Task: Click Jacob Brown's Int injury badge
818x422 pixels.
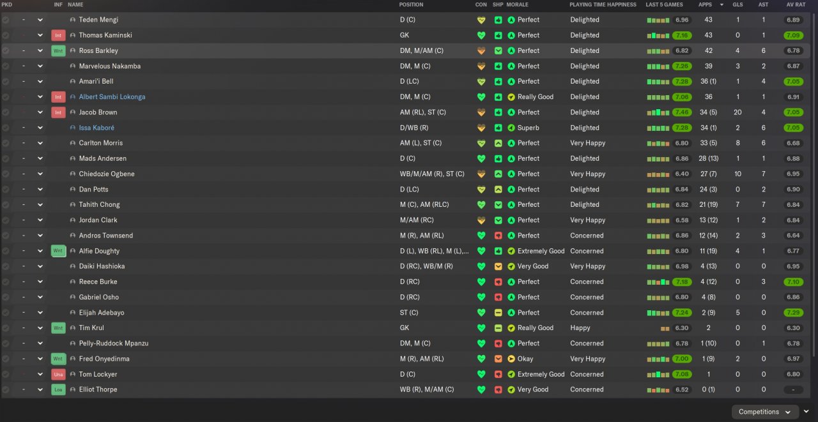Action: tap(58, 112)
